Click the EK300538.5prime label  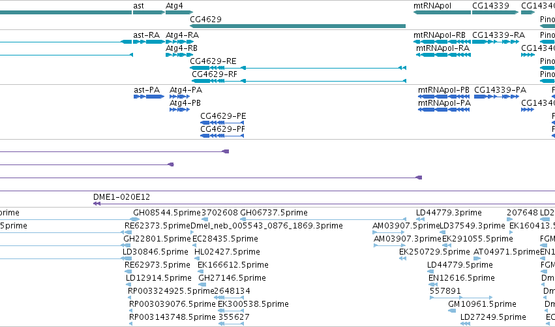pyautogui.click(x=253, y=305)
